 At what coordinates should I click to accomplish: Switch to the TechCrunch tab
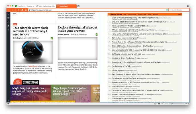click(25, 6)
